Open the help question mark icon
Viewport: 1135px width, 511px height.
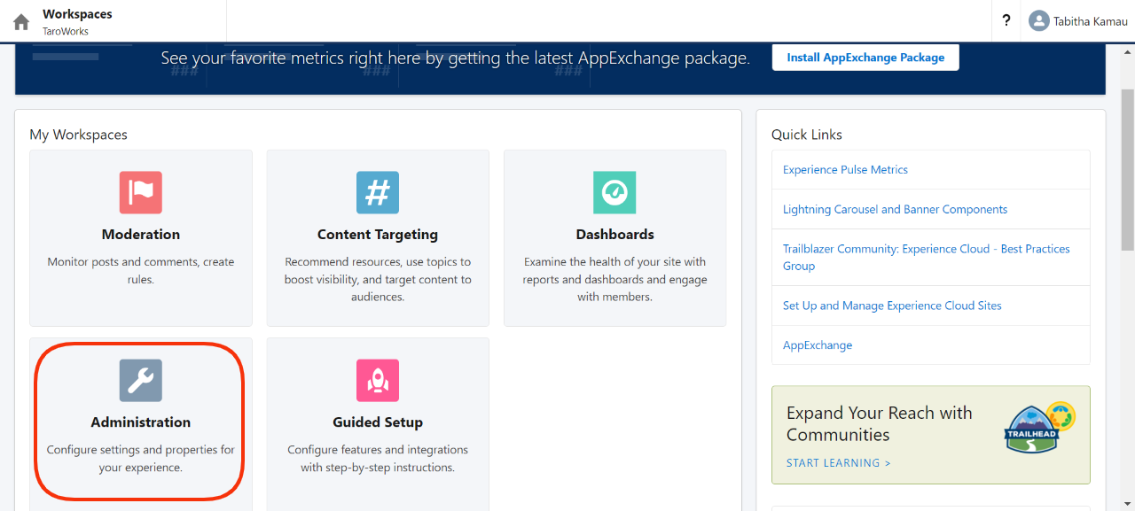click(1006, 20)
